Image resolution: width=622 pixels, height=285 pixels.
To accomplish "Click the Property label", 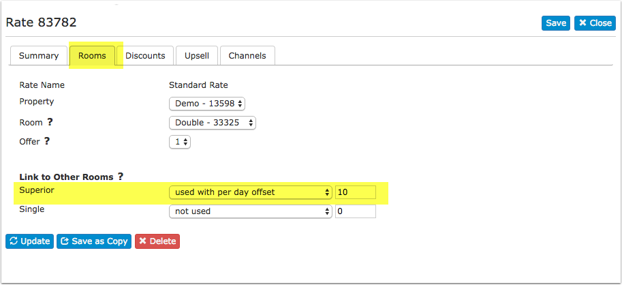I will click(x=37, y=102).
